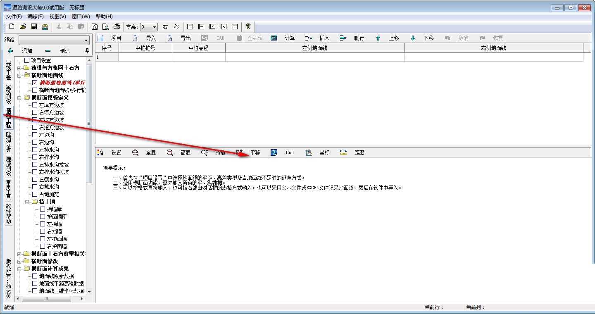Collapse the 横断面地面线 tree node

[x=19, y=75]
